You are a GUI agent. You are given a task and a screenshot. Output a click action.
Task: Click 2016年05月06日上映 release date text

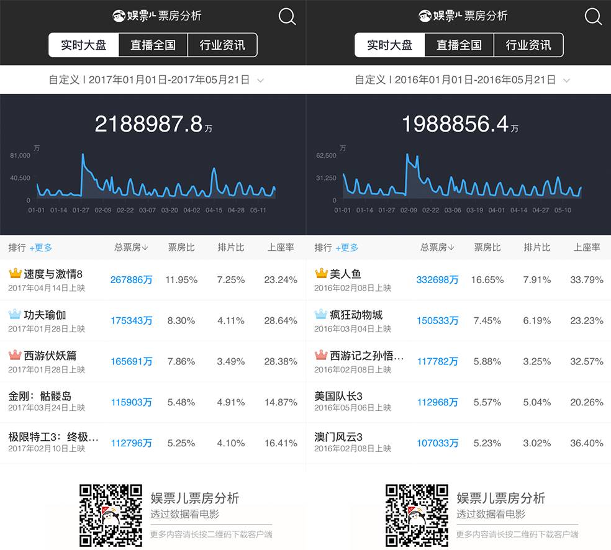click(x=353, y=407)
